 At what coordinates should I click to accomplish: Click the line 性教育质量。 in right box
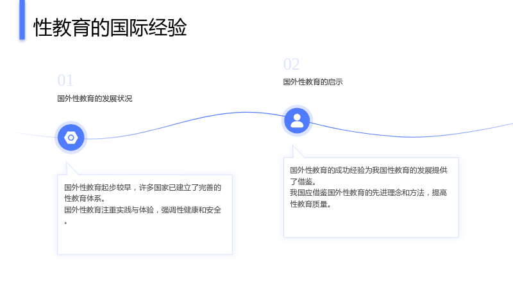point(310,204)
